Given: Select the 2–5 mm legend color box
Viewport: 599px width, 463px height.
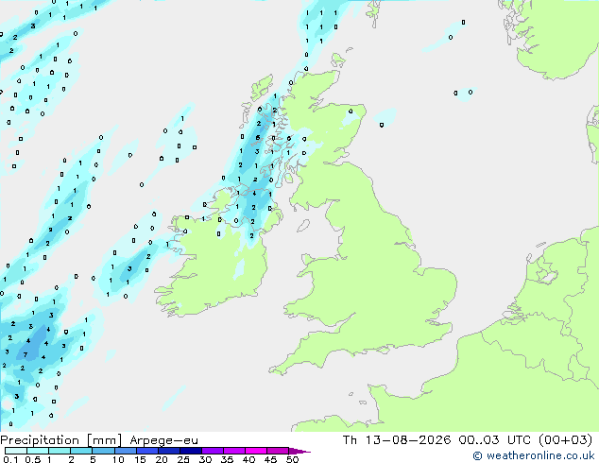Looking at the screenshot, I should tap(81, 451).
